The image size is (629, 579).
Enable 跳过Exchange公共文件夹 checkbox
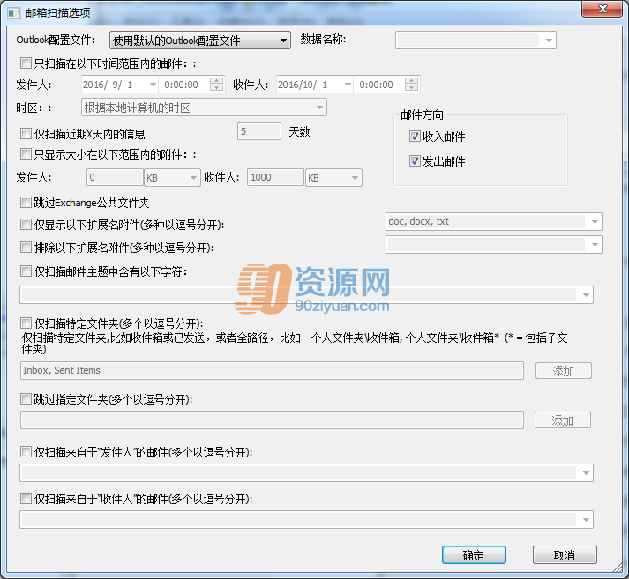26,203
